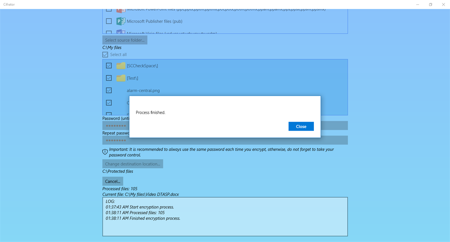This screenshot has width=450, height=242.
Task: Click the folder icon beside [Test\]
Action: (x=120, y=78)
